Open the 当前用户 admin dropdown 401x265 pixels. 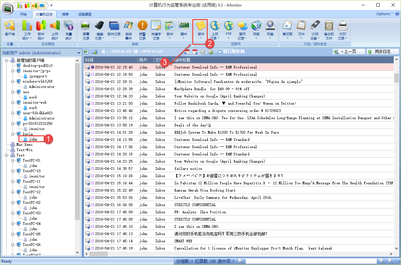point(79,53)
